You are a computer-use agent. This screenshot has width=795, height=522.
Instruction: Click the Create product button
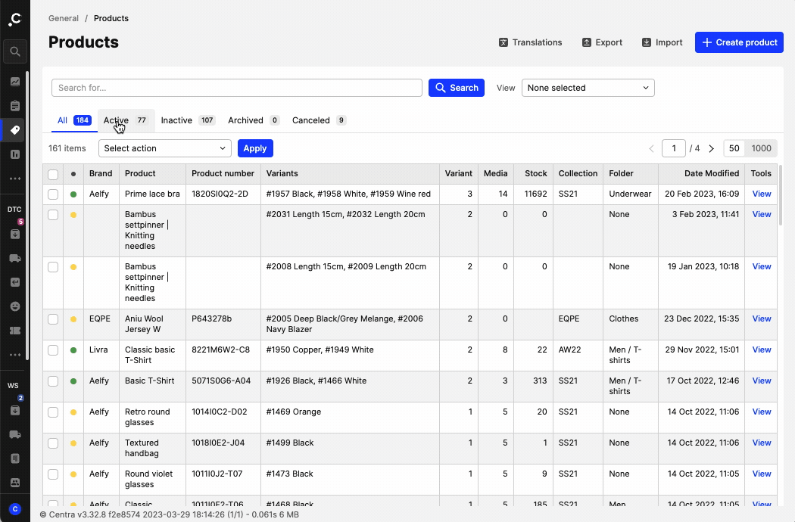coord(738,42)
